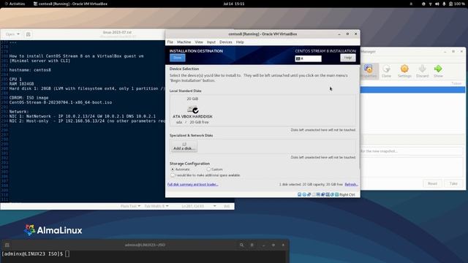This screenshot has width=468, height=263.
Task: Open Tab Width dropdown in editor status bar
Action: [x=156, y=206]
